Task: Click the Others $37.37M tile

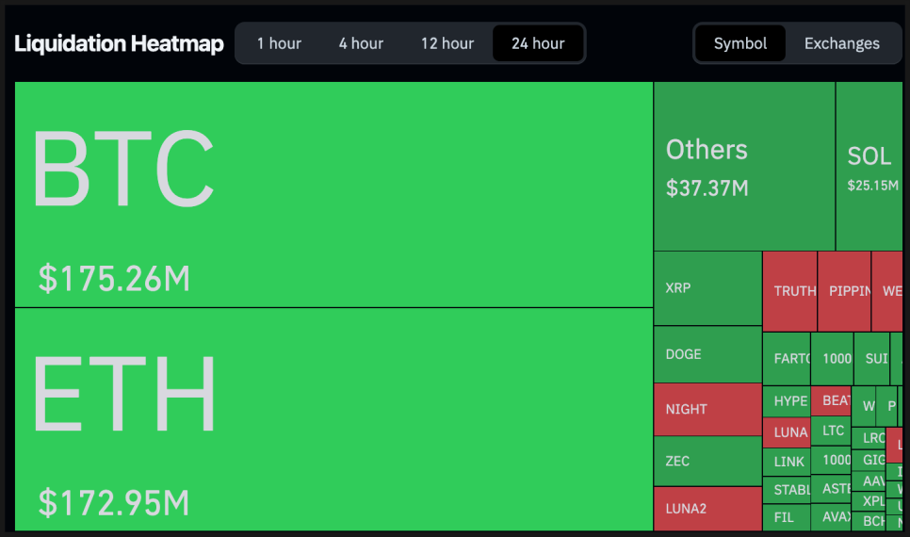Action: 744,166
